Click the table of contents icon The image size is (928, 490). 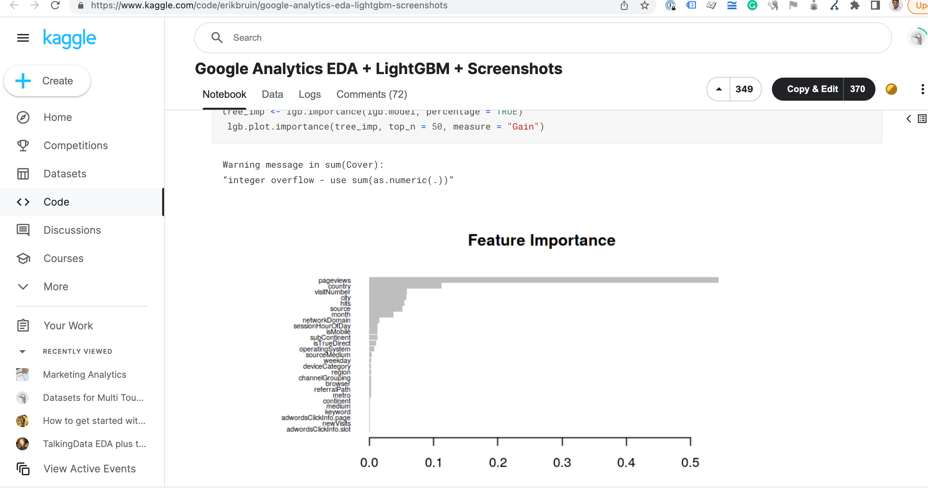coord(922,118)
